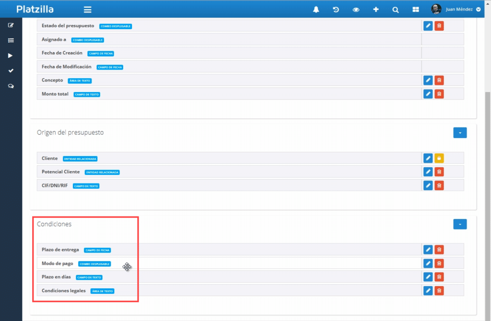Edit the Modo de pago field
Screen dimensions: 491x321
428,264
